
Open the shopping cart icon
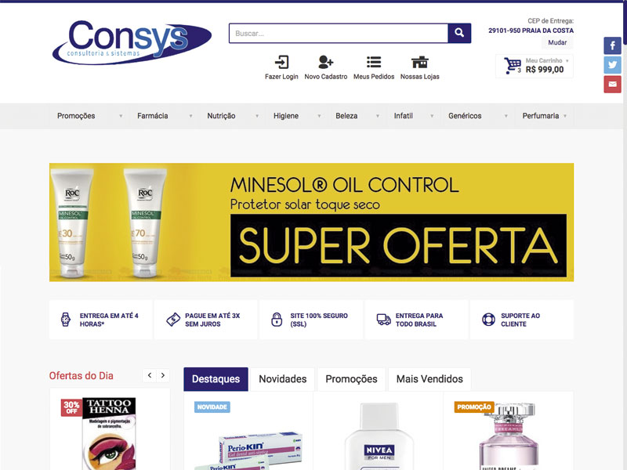click(x=513, y=66)
